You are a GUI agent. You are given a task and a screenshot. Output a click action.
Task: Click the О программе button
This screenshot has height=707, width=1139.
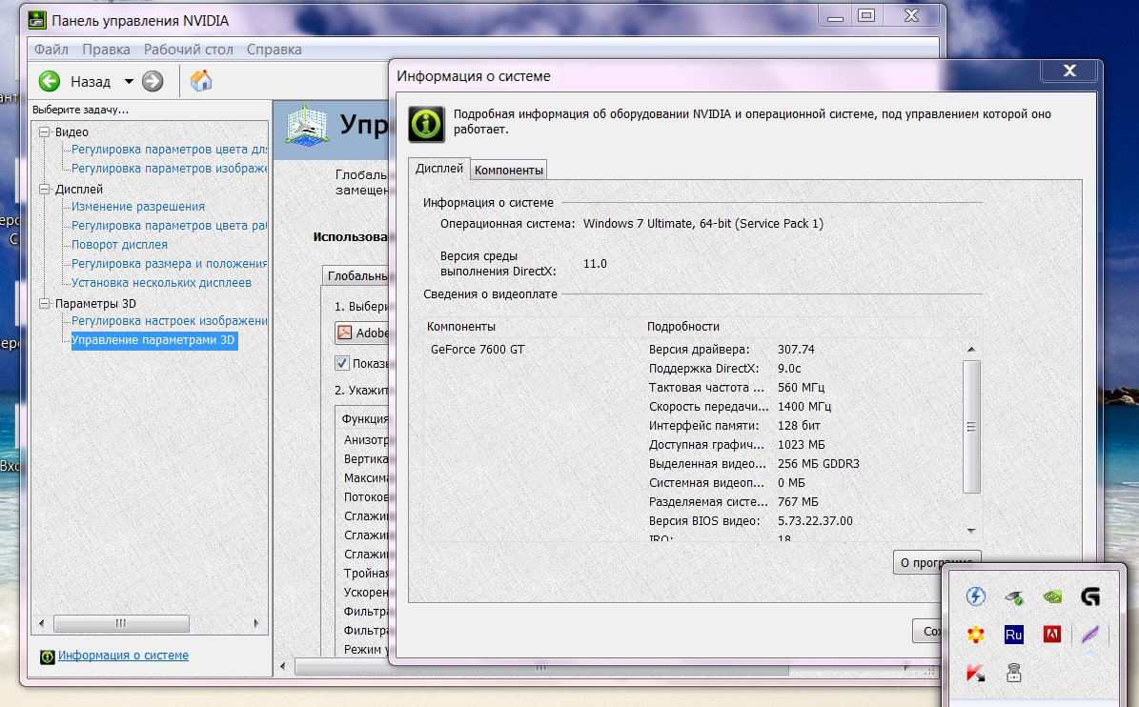pos(936,562)
